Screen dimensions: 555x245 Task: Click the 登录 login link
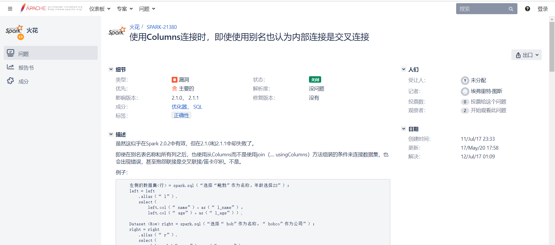point(543,9)
